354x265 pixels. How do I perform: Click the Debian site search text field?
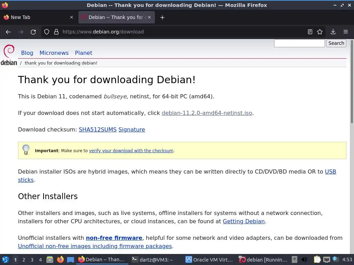(x=299, y=43)
